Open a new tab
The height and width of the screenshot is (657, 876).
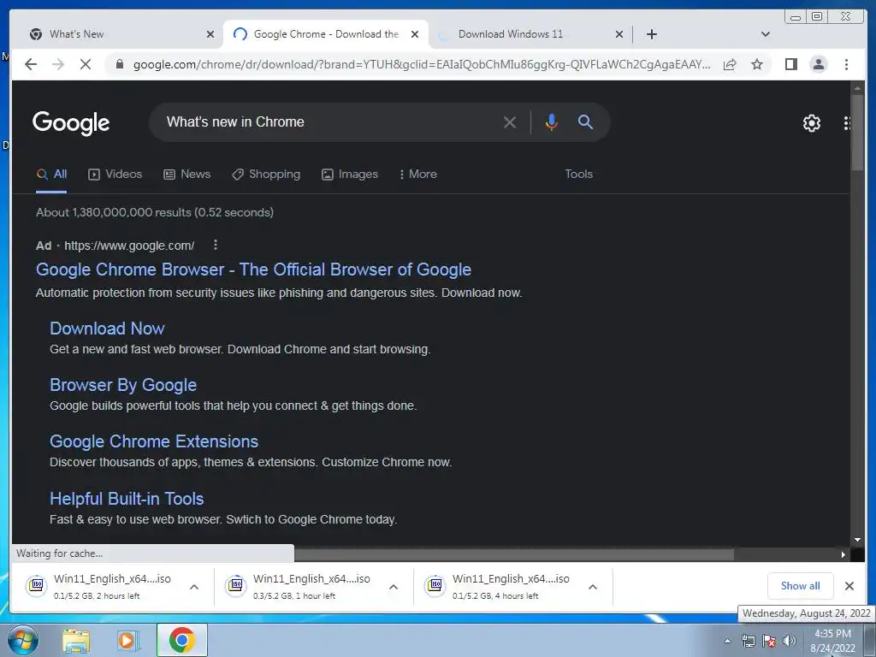tap(651, 34)
